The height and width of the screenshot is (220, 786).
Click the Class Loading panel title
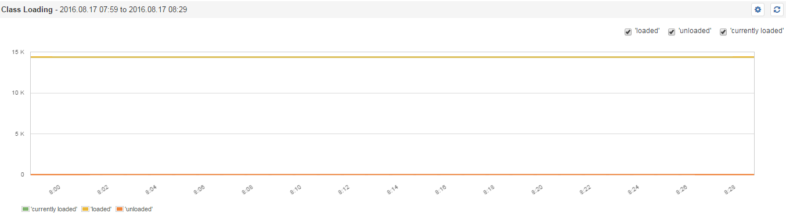point(27,10)
